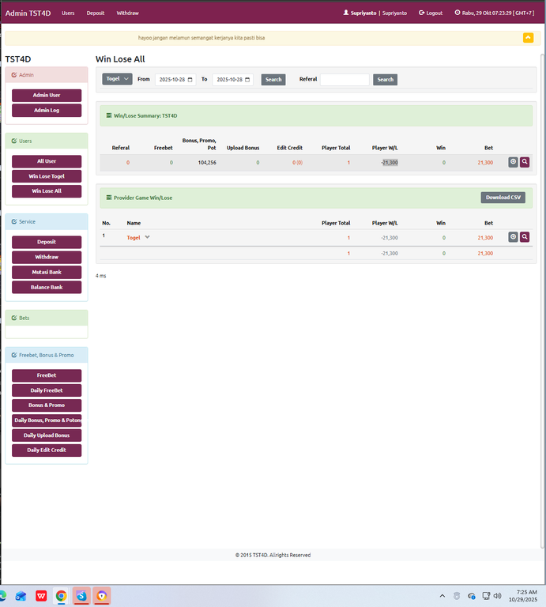Click the Bets panel edit icon
Screen dimensions: 546x607
14,318
